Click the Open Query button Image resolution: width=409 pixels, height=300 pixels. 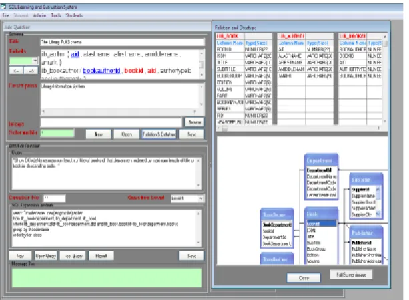point(45,256)
